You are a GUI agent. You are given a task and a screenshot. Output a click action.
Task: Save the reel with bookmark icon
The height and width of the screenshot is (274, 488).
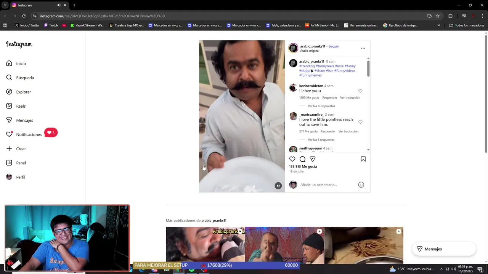pos(363,159)
